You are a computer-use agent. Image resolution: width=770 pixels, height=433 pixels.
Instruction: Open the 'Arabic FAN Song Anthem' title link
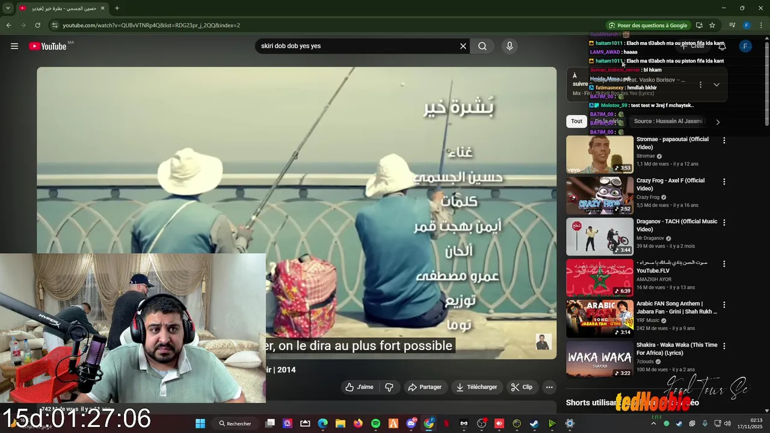[677, 307]
